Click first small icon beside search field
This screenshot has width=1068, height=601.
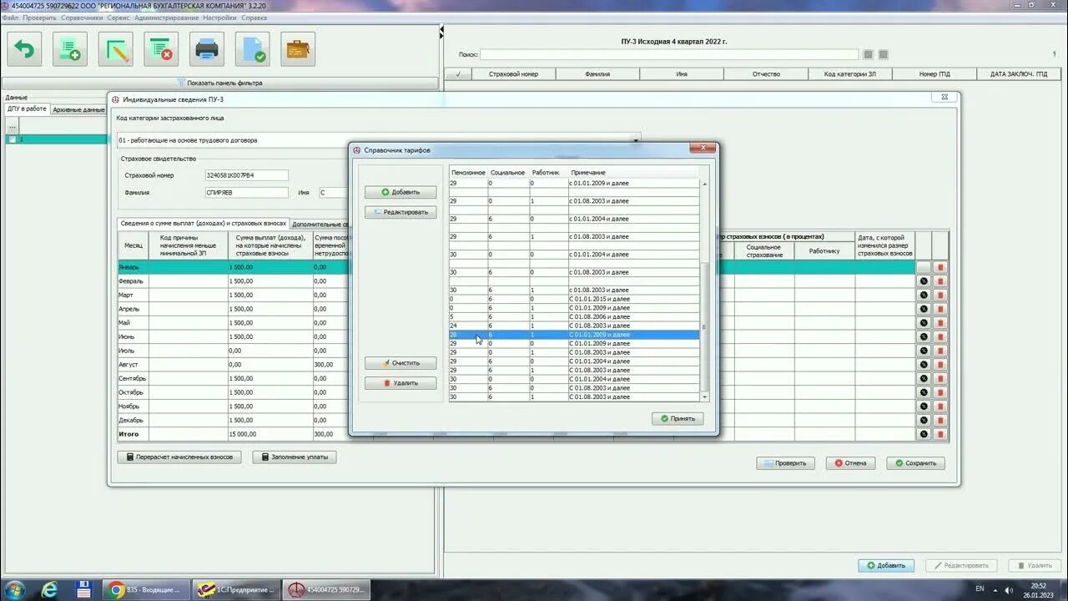[x=869, y=54]
